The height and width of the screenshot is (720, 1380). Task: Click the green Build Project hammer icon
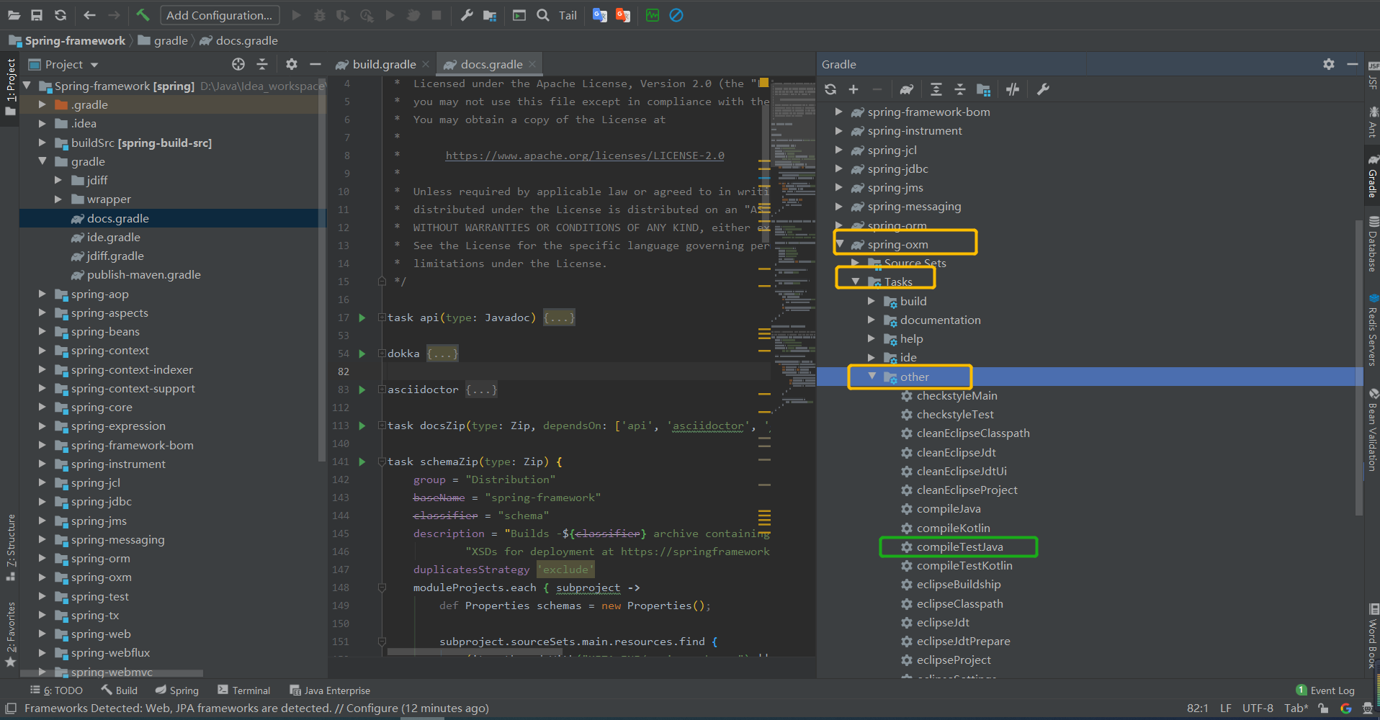(x=143, y=15)
